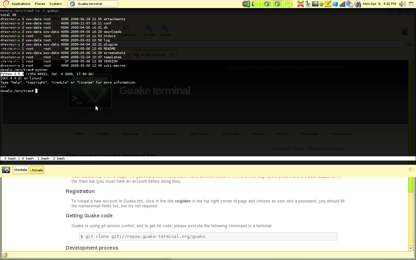416x260 pixels.
Task: Open the View Tickets navigation link
Action: tap(199, 134)
